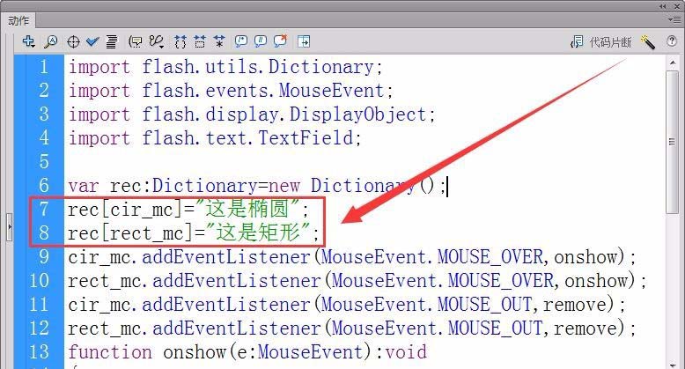Click 'function' keyword on line 13
Image resolution: width=685 pixels, height=369 pixels.
(x=110, y=352)
